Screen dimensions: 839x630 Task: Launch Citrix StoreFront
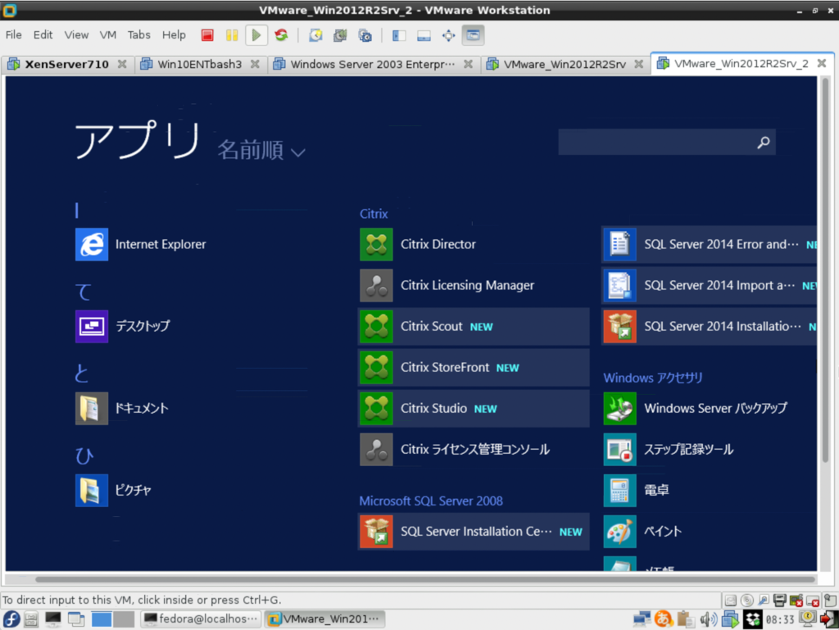474,367
